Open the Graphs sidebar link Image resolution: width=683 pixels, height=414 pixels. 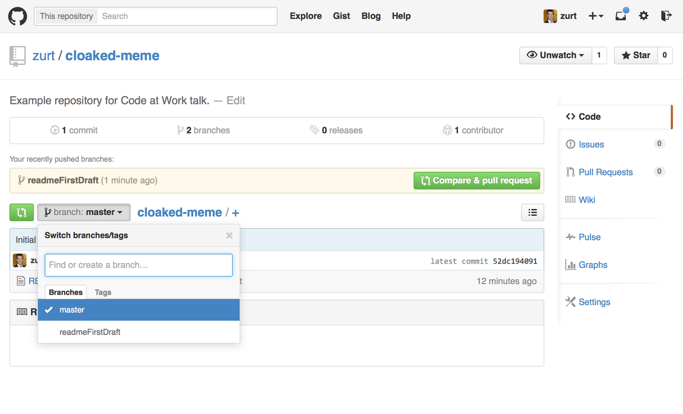pyautogui.click(x=593, y=265)
